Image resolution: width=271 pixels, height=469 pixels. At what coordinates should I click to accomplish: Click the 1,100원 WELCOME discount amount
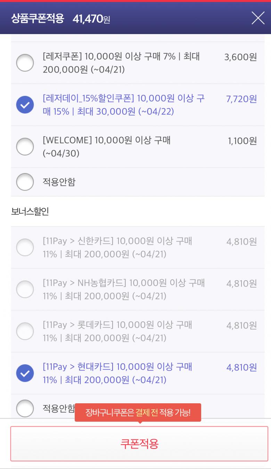click(x=242, y=141)
